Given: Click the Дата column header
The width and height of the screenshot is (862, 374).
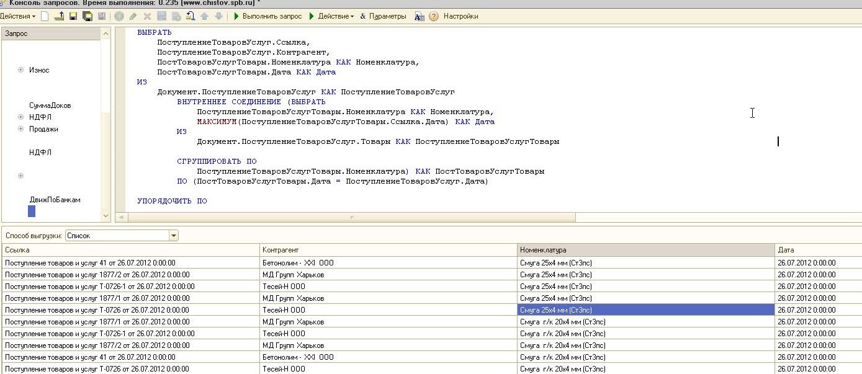Looking at the screenshot, I should pos(819,250).
